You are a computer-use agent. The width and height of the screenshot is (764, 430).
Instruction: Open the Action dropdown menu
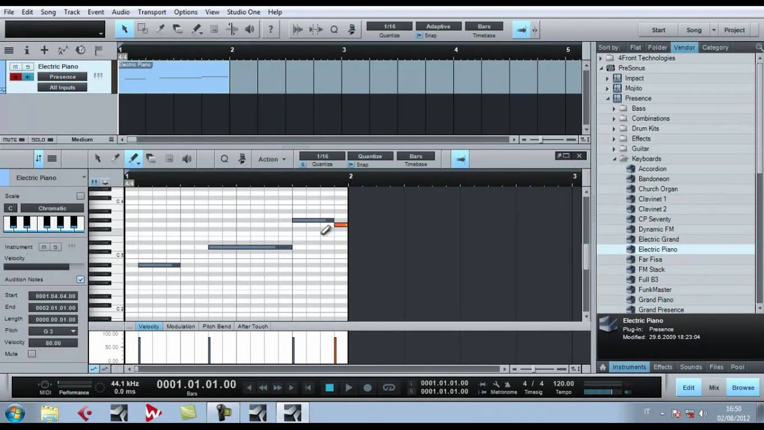tap(272, 159)
